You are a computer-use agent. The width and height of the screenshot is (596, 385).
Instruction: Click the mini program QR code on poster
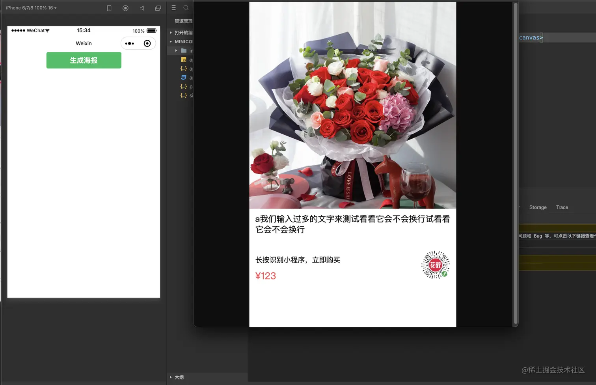click(436, 265)
